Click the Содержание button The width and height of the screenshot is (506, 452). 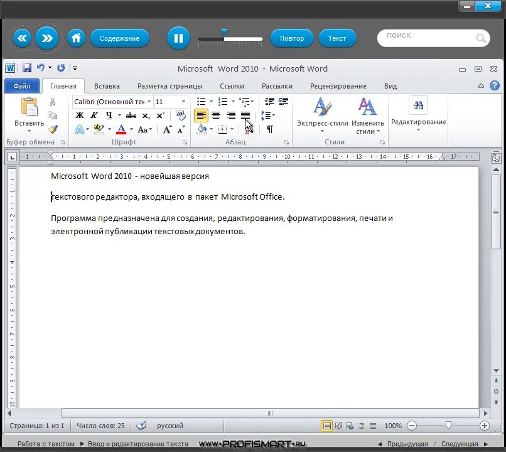tap(120, 38)
